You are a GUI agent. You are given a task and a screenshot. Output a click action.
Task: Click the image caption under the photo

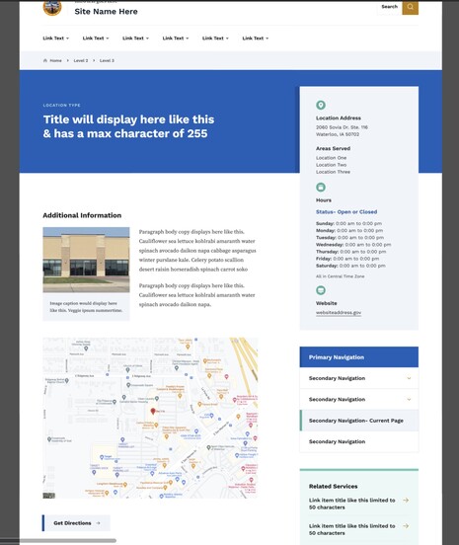(x=86, y=306)
